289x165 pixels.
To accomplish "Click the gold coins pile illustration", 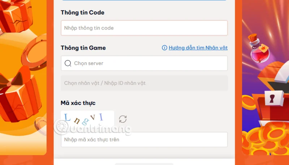I will point(266,139).
